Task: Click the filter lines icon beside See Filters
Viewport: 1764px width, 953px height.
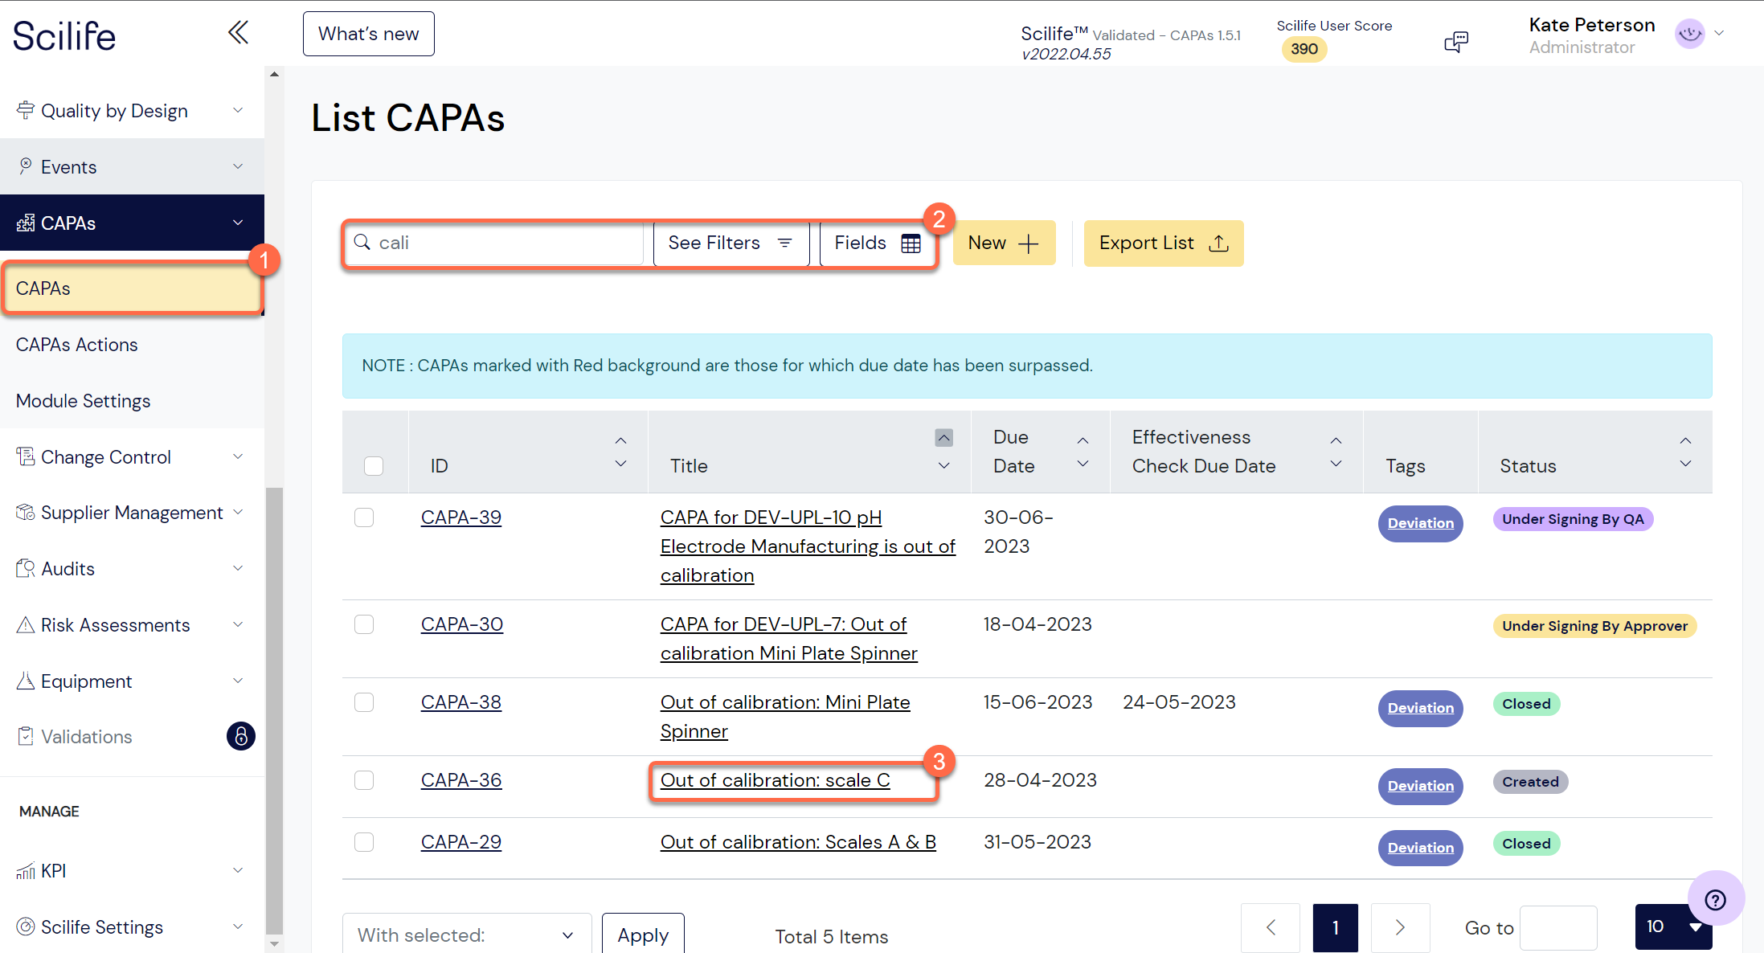Action: 785,243
